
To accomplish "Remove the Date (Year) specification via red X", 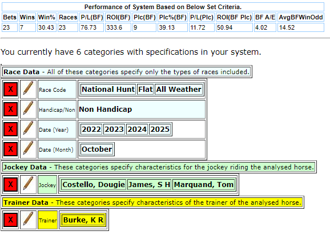I will (10, 129).
